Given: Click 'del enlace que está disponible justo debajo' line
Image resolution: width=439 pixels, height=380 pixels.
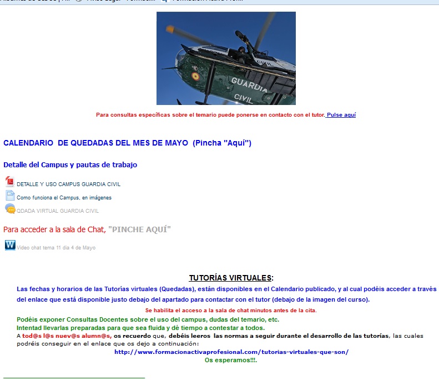Looking at the screenshot, I should [193, 299].
